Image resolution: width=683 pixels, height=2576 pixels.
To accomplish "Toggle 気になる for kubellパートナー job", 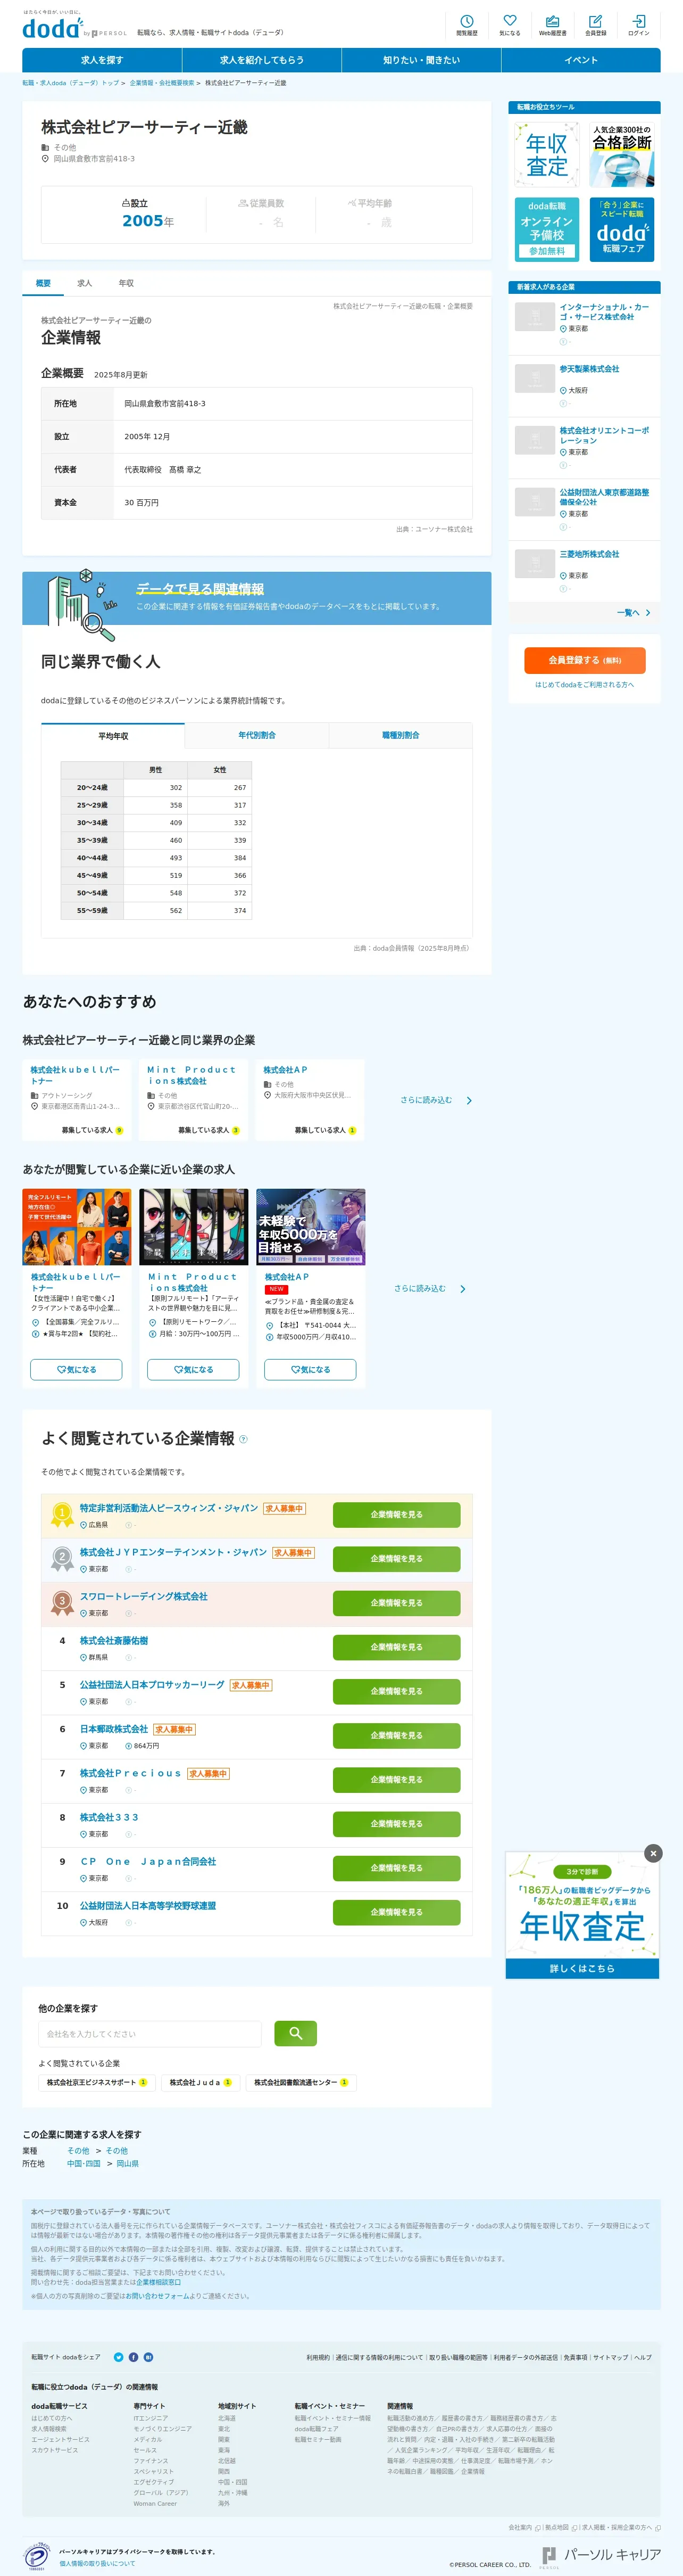I will tap(76, 1369).
